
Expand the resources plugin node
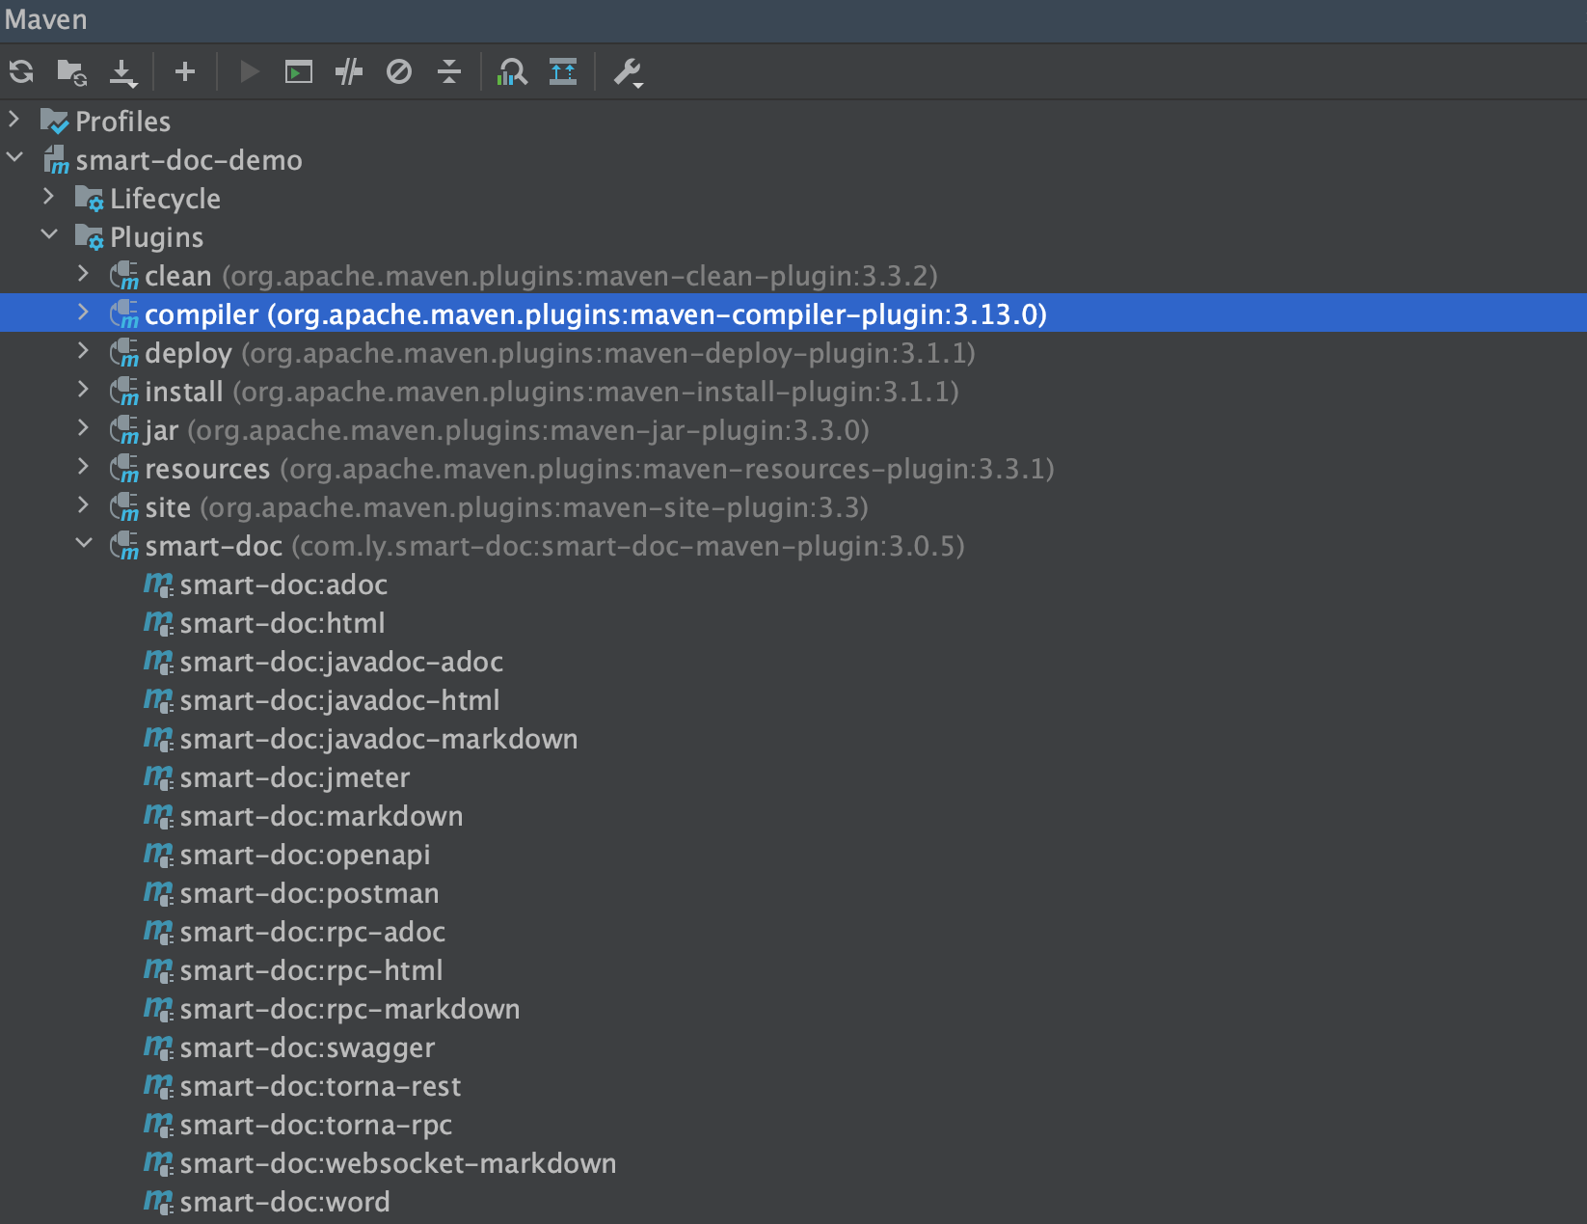pos(84,467)
